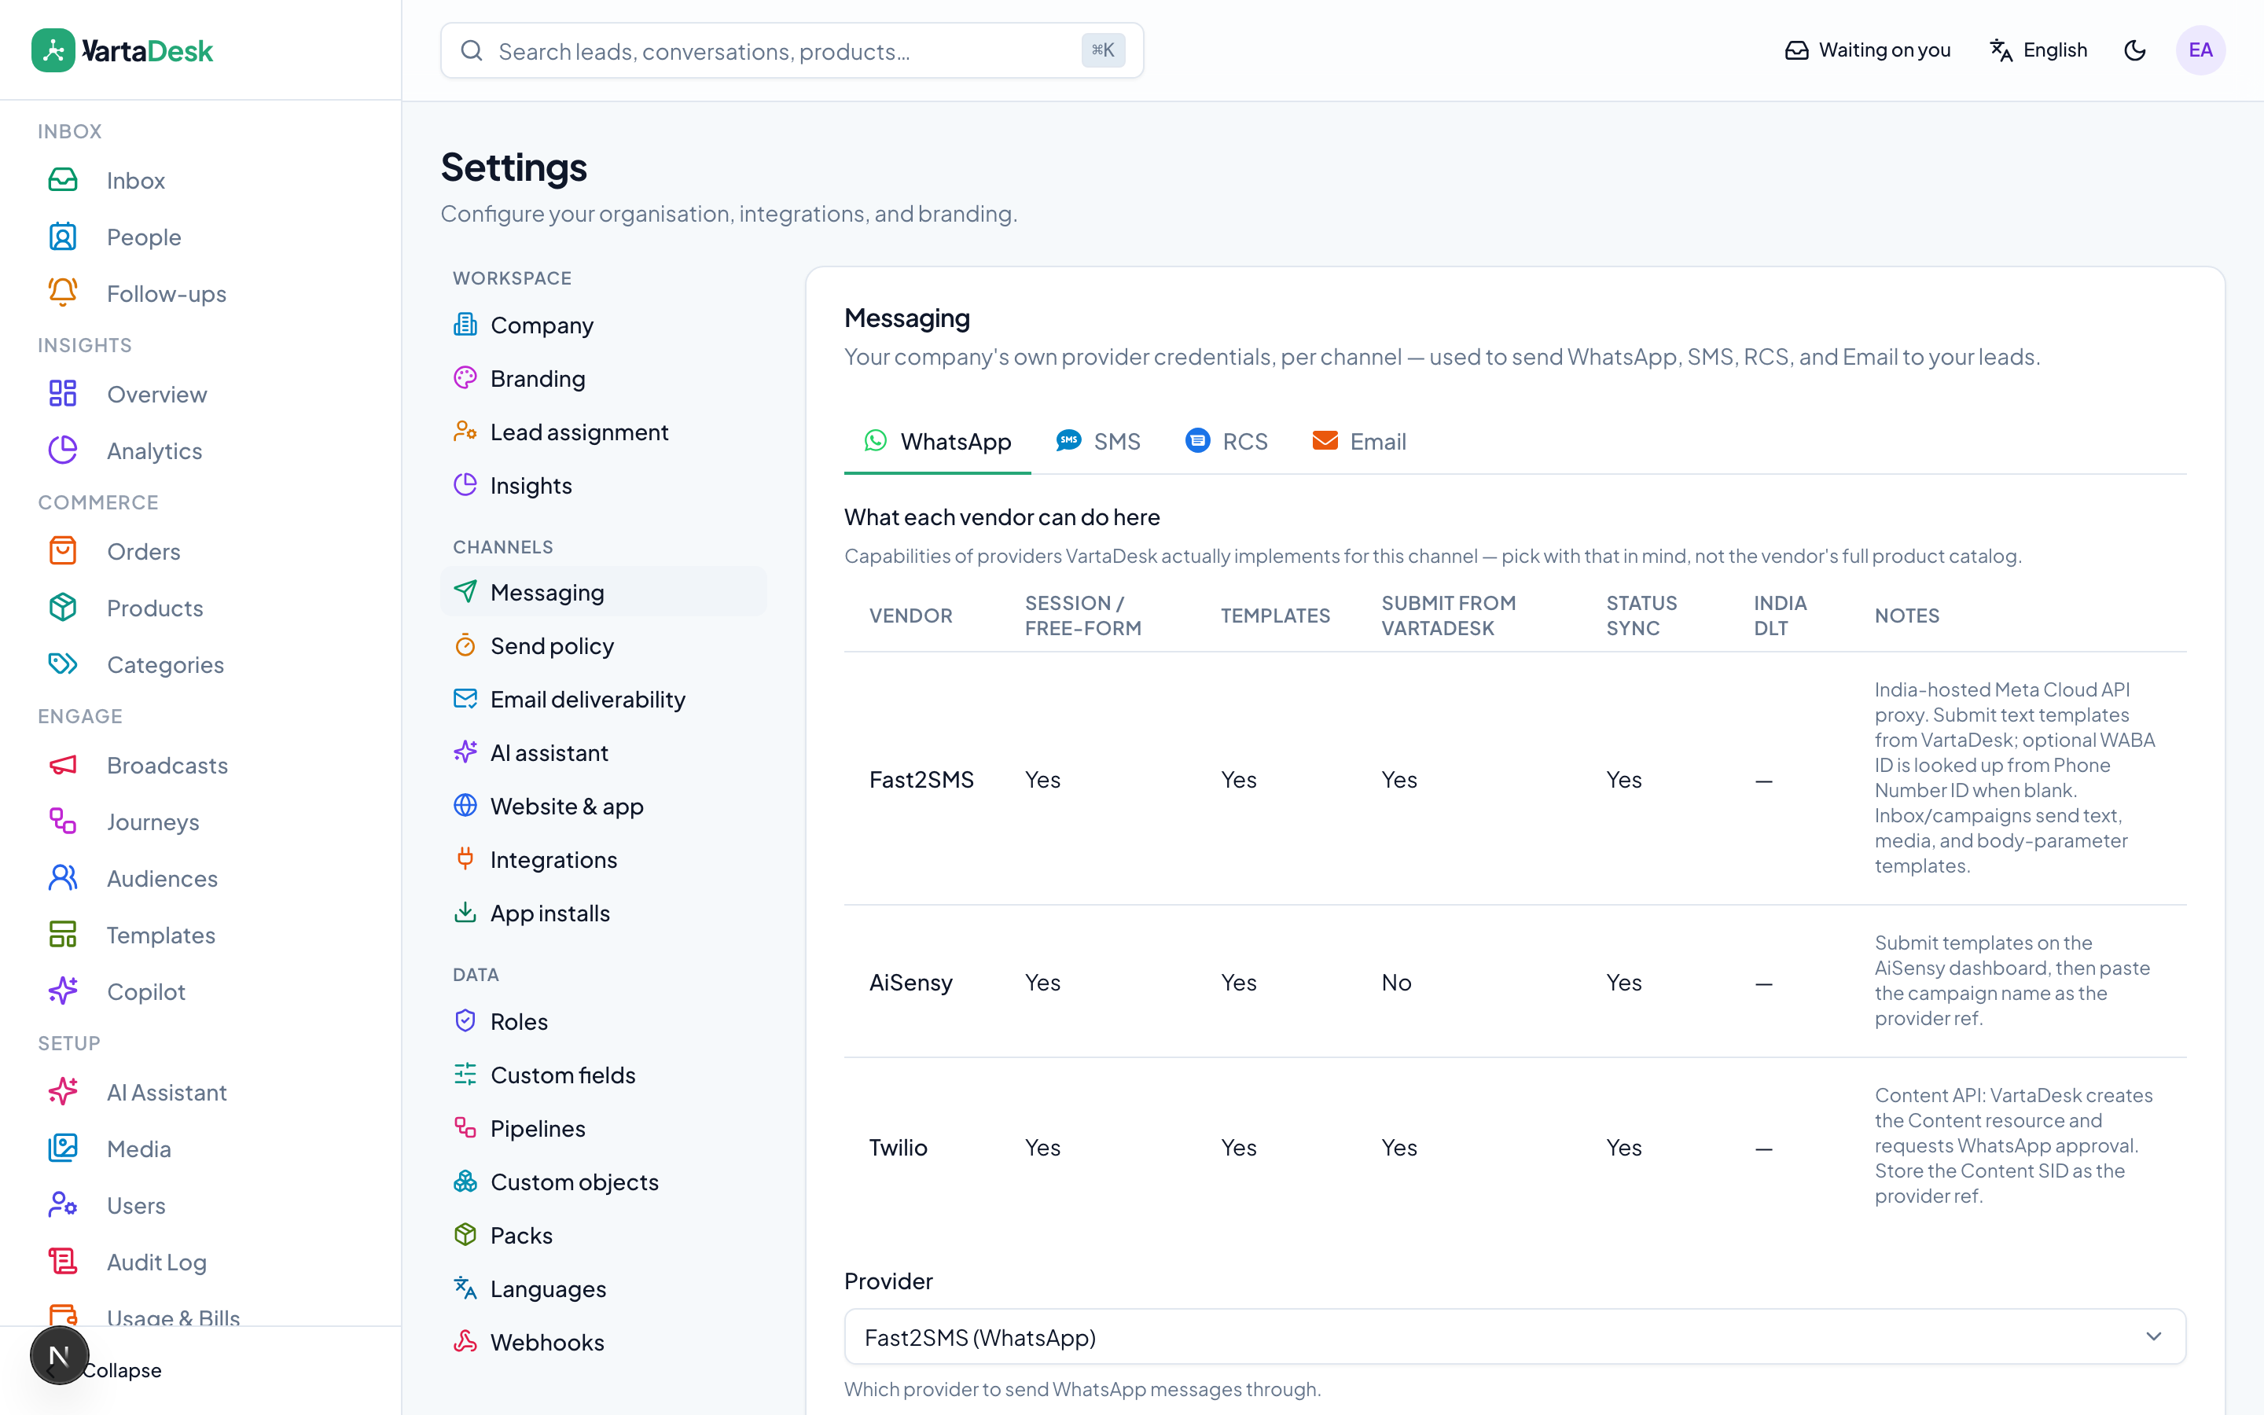The height and width of the screenshot is (1415, 2264).
Task: Click the search magnifier icon
Action: click(x=472, y=50)
